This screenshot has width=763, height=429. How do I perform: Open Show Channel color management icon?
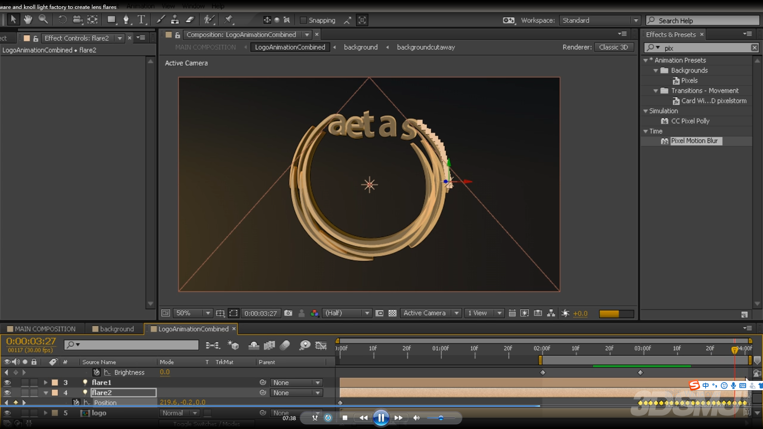click(314, 313)
